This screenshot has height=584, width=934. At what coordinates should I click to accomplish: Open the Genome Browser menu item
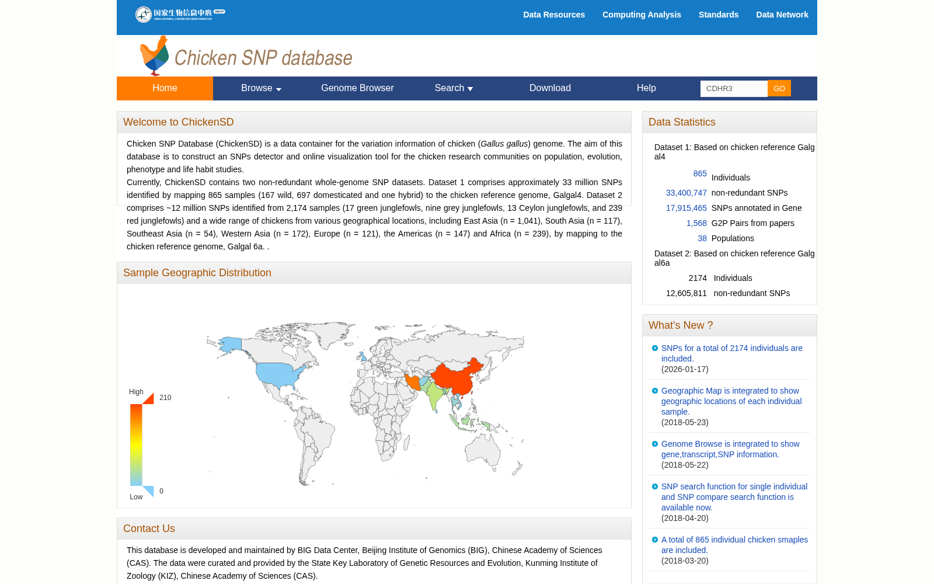coord(357,88)
